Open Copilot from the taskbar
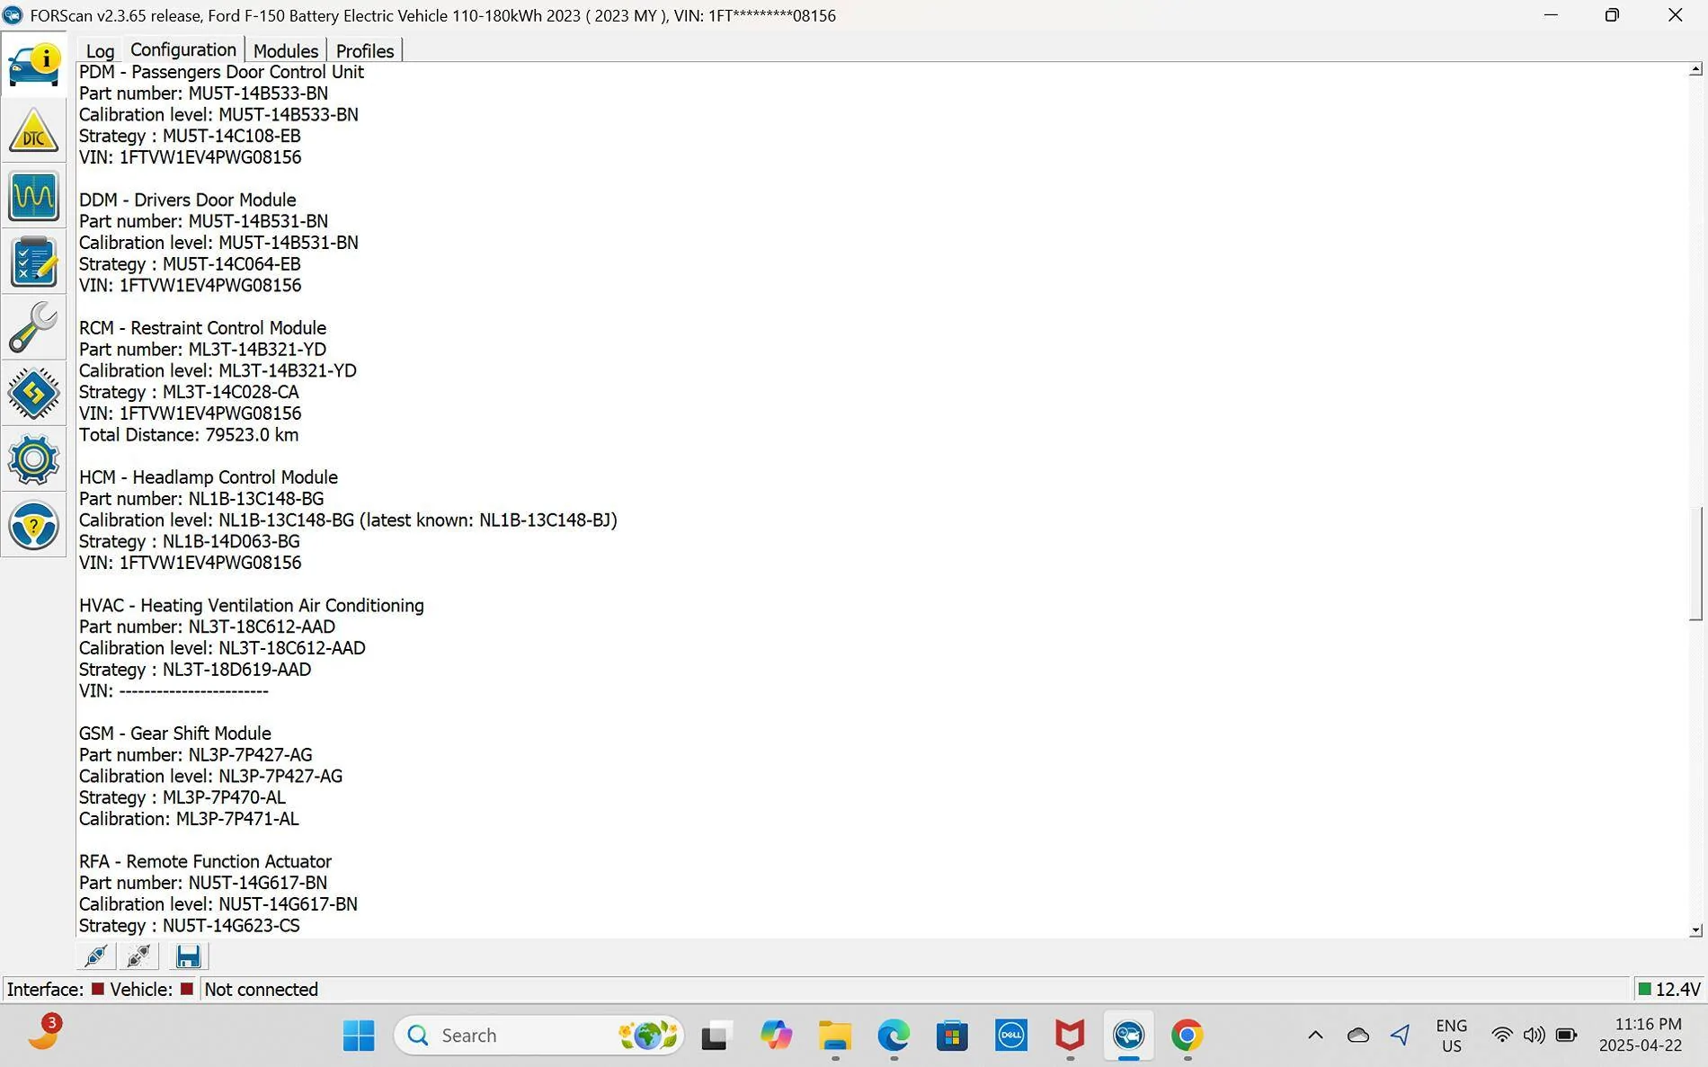Viewport: 1708px width, 1067px height. click(776, 1036)
